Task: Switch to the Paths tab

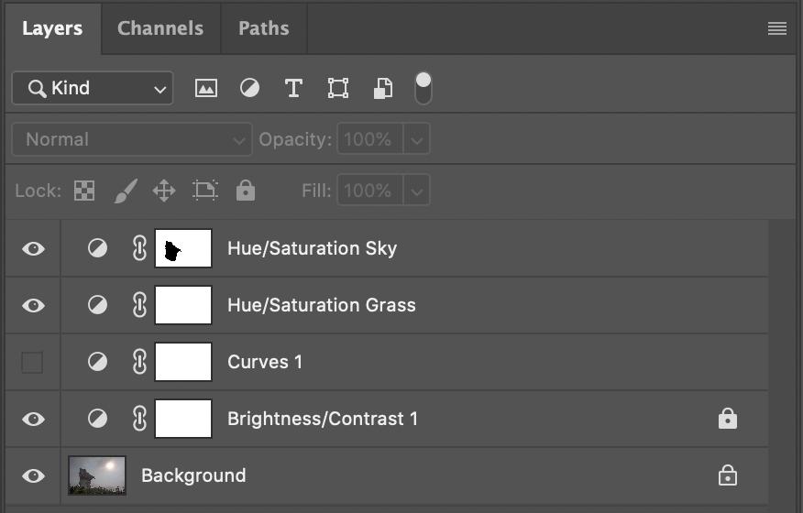Action: tap(264, 27)
